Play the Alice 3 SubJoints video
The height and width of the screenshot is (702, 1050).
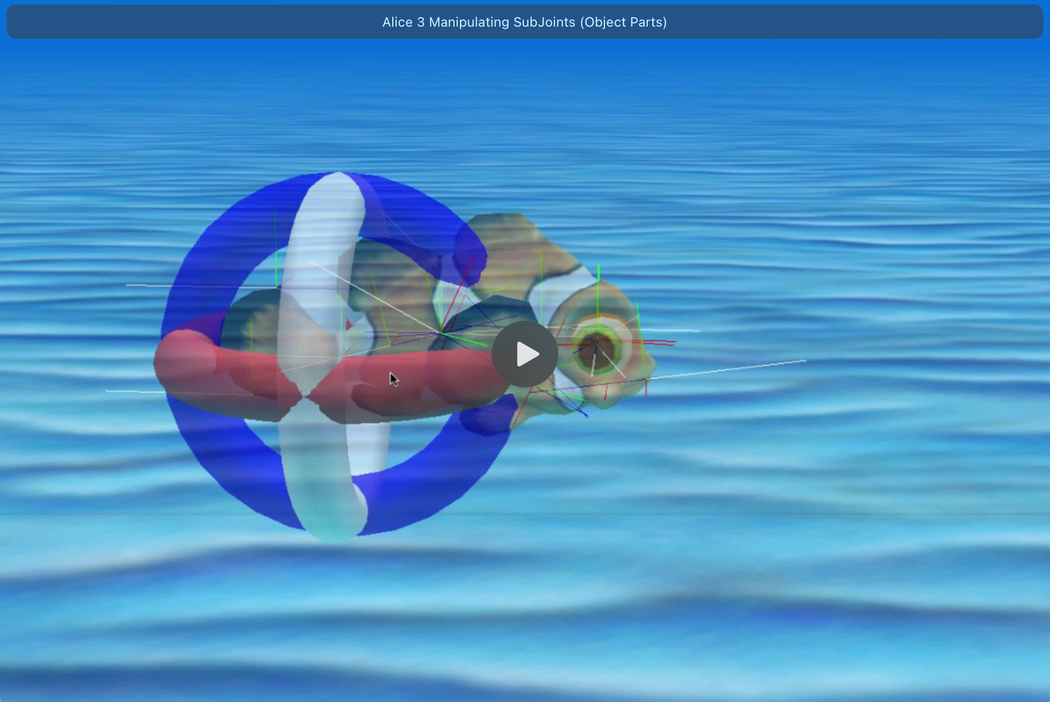pyautogui.click(x=524, y=354)
